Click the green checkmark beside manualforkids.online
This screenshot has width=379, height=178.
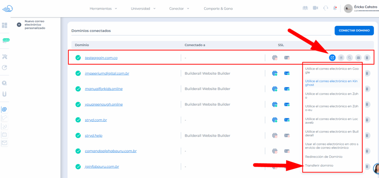[x=78, y=89]
